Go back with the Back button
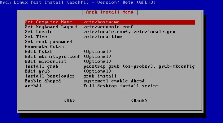The height and width of the screenshot is (123, 223). pos(139,101)
